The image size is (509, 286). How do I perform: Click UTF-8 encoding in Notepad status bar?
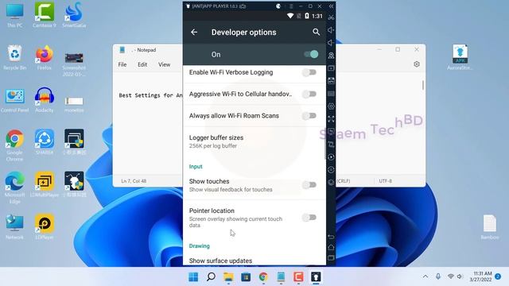(385, 181)
